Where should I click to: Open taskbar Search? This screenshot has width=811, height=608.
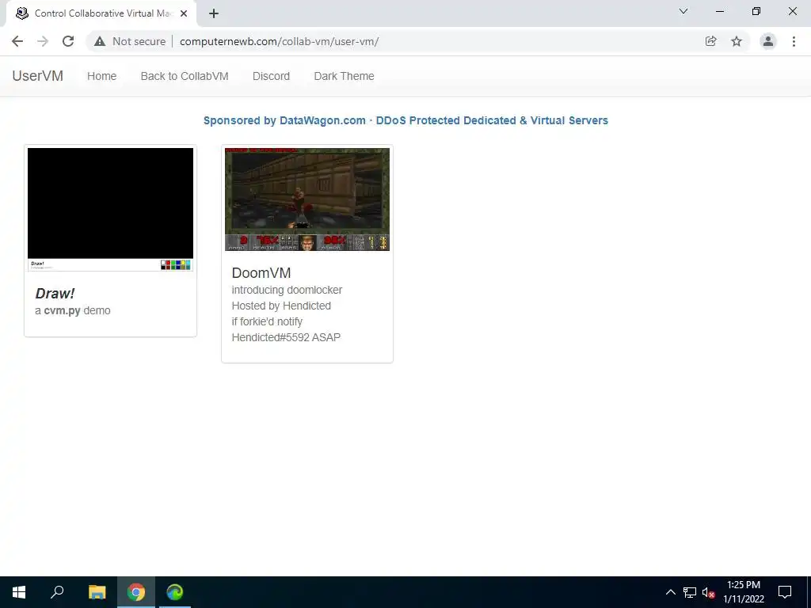coord(57,592)
